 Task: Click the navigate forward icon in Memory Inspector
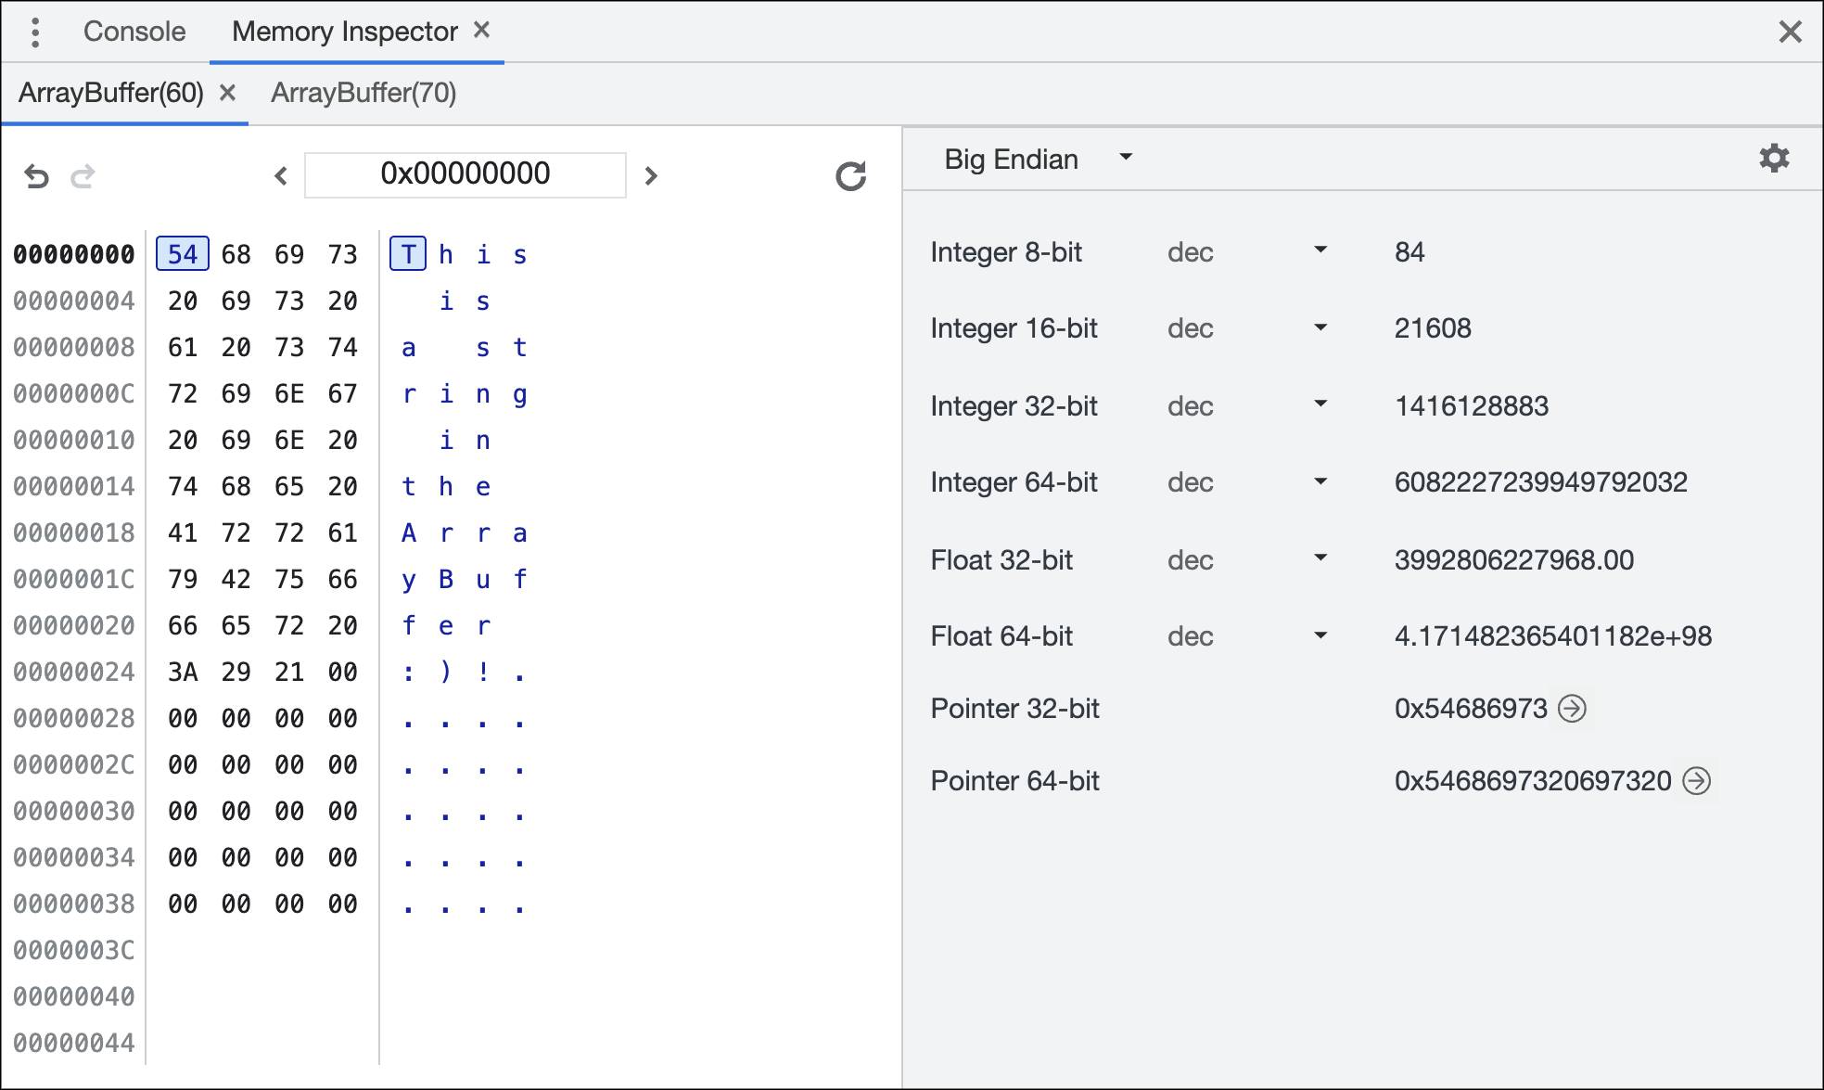(x=83, y=175)
